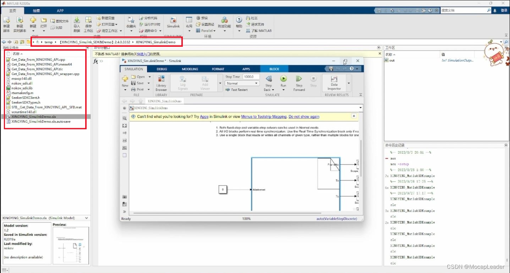Collapse the Simulink toolstrip

pyautogui.click(x=361, y=95)
